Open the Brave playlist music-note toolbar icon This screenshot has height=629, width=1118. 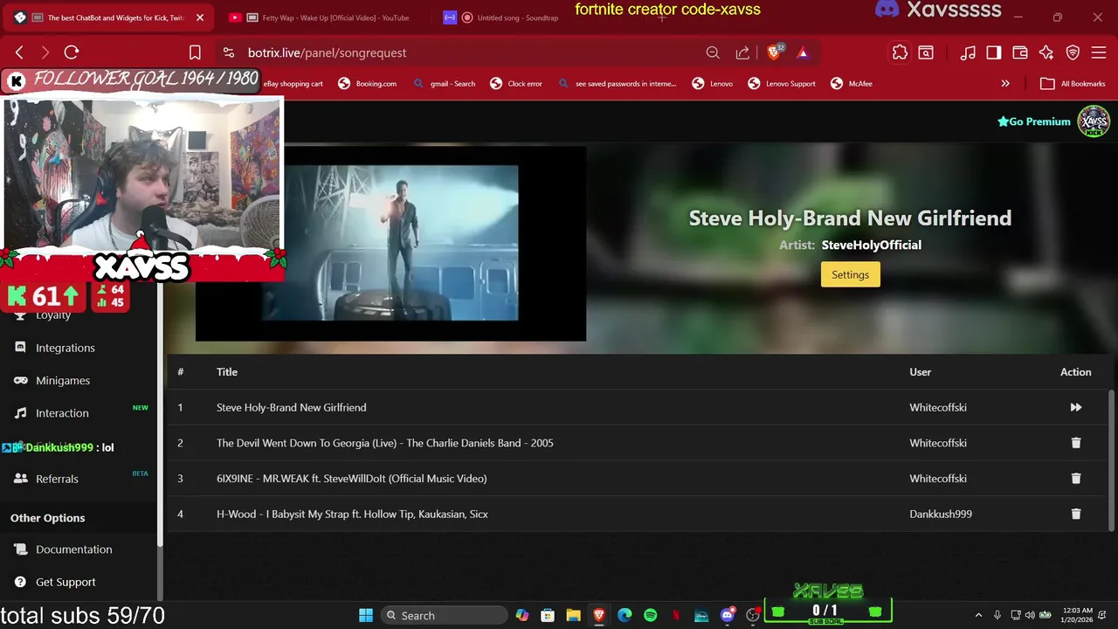pos(968,52)
